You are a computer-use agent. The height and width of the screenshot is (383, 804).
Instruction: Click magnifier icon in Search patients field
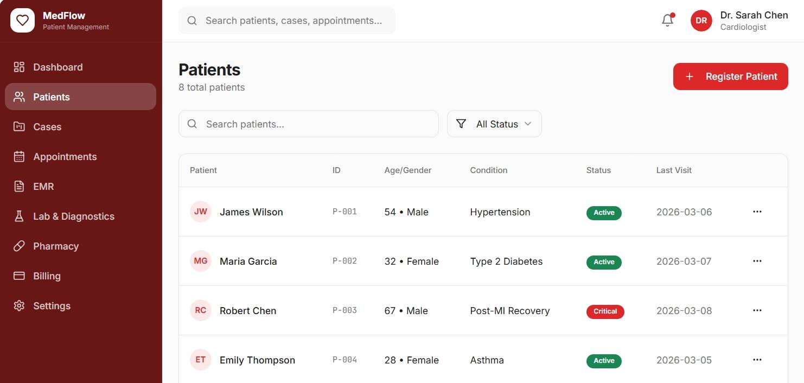[192, 124]
